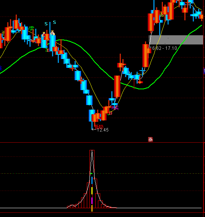205x217 pixels.
Task: Click the money bag icon below the rightmost S
Action: pos(52,33)
